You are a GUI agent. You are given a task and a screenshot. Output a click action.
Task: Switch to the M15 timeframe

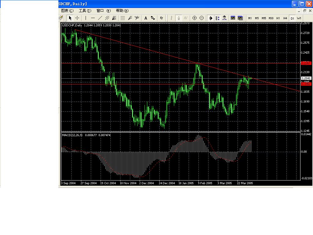(x=264, y=18)
